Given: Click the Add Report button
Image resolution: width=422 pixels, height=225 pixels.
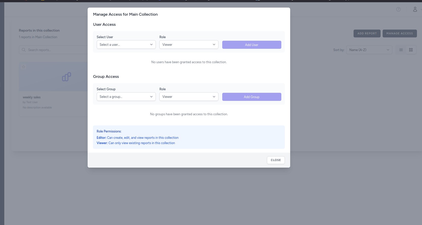Looking at the screenshot, I should click(367, 33).
